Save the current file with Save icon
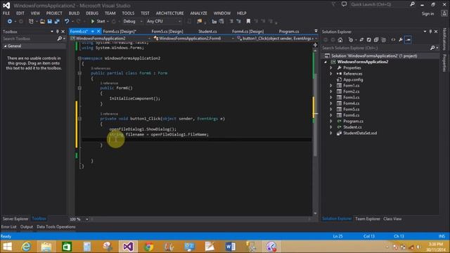 50,21
